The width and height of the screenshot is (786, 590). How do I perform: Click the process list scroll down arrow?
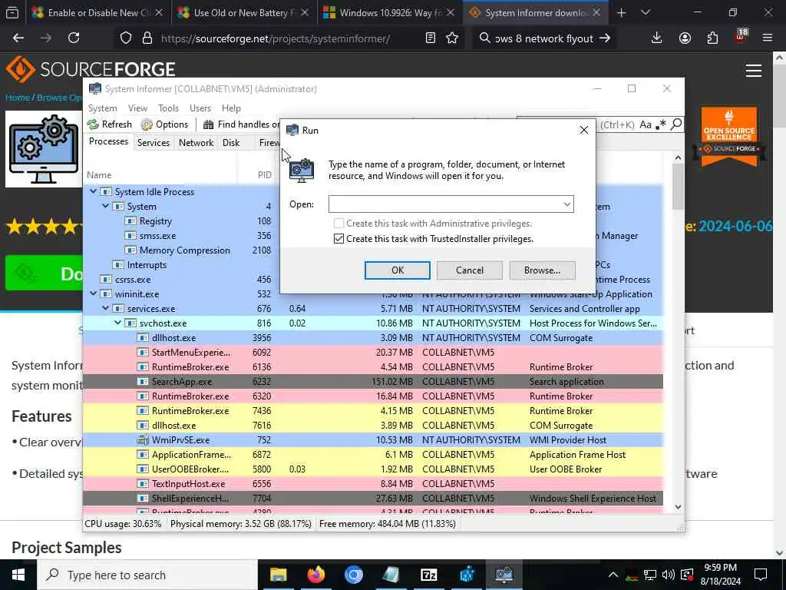[678, 507]
